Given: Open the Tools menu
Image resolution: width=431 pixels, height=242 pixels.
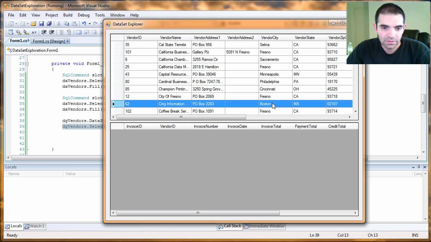Looking at the screenshot, I should point(100,15).
